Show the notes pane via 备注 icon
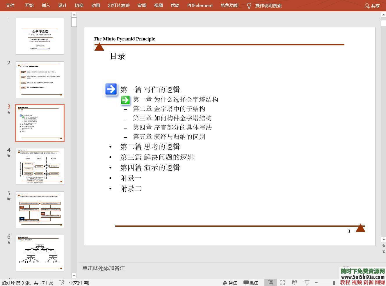 (230, 283)
